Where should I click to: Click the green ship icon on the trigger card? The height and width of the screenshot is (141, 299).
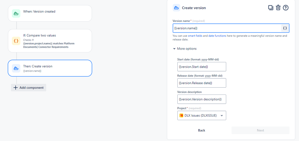tap(16, 13)
